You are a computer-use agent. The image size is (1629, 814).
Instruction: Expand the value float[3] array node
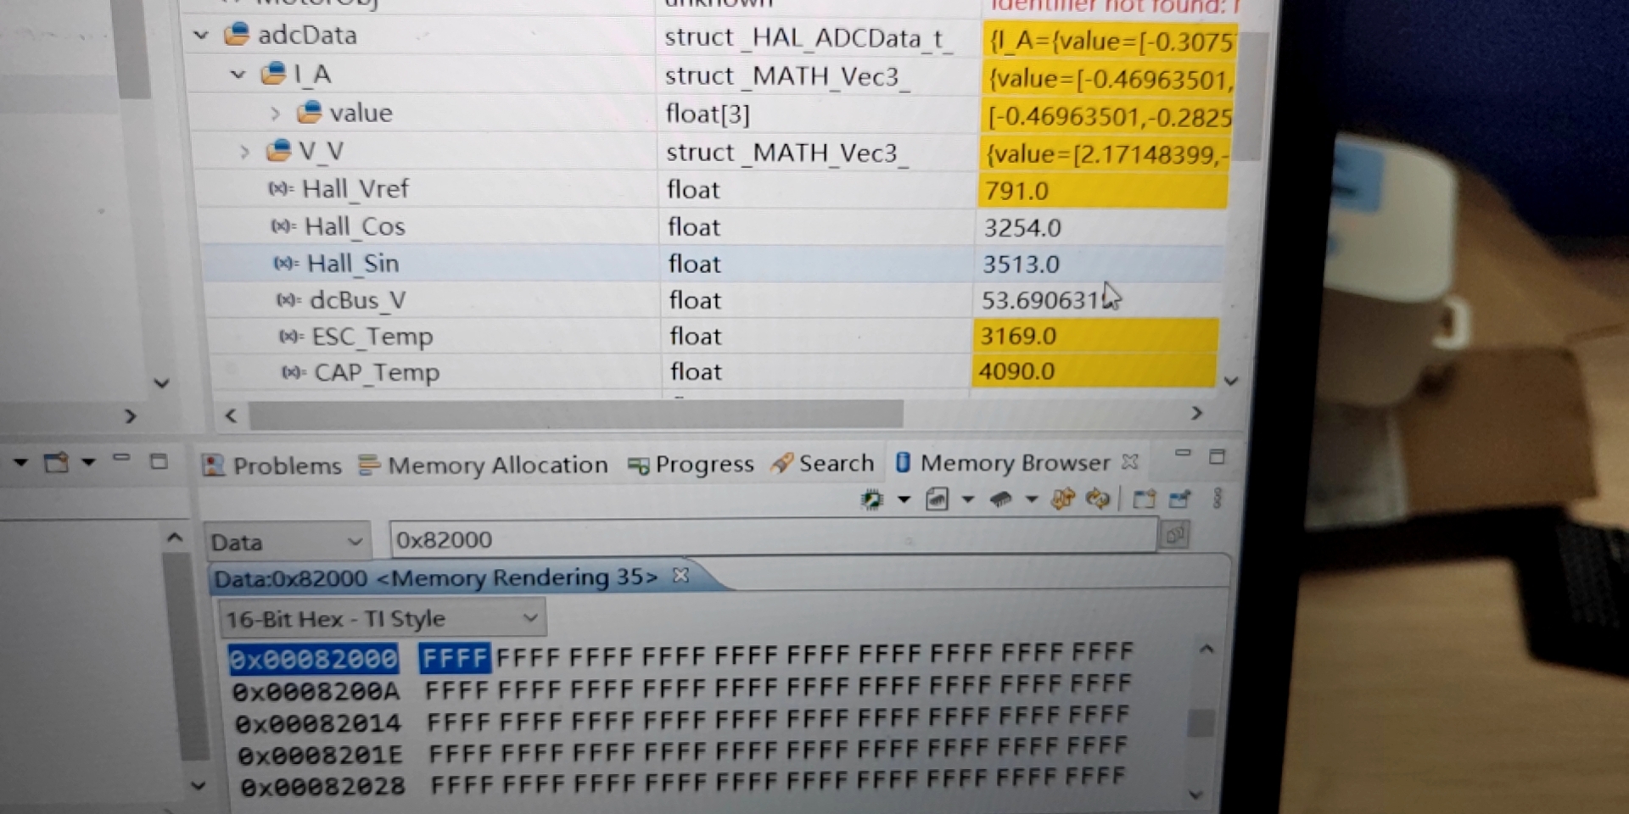(275, 113)
